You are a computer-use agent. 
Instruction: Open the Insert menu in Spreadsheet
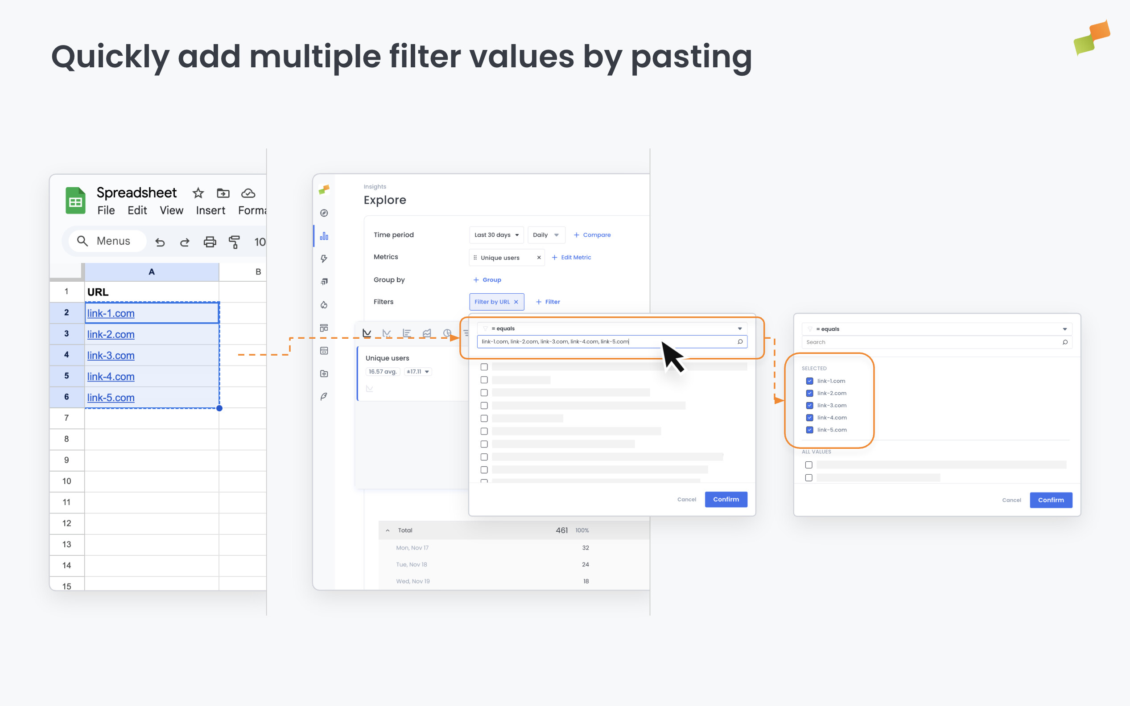pos(210,210)
